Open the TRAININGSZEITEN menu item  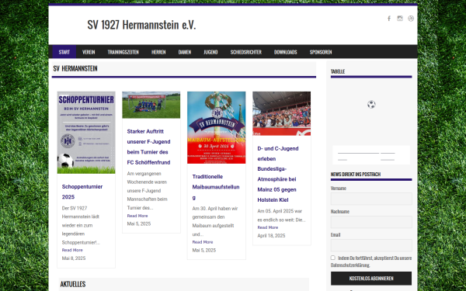click(123, 52)
